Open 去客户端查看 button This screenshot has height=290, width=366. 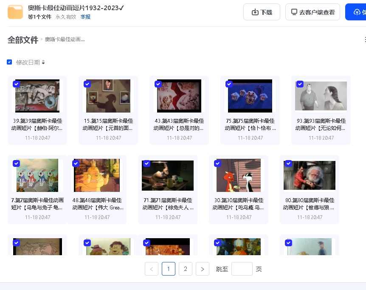(313, 12)
